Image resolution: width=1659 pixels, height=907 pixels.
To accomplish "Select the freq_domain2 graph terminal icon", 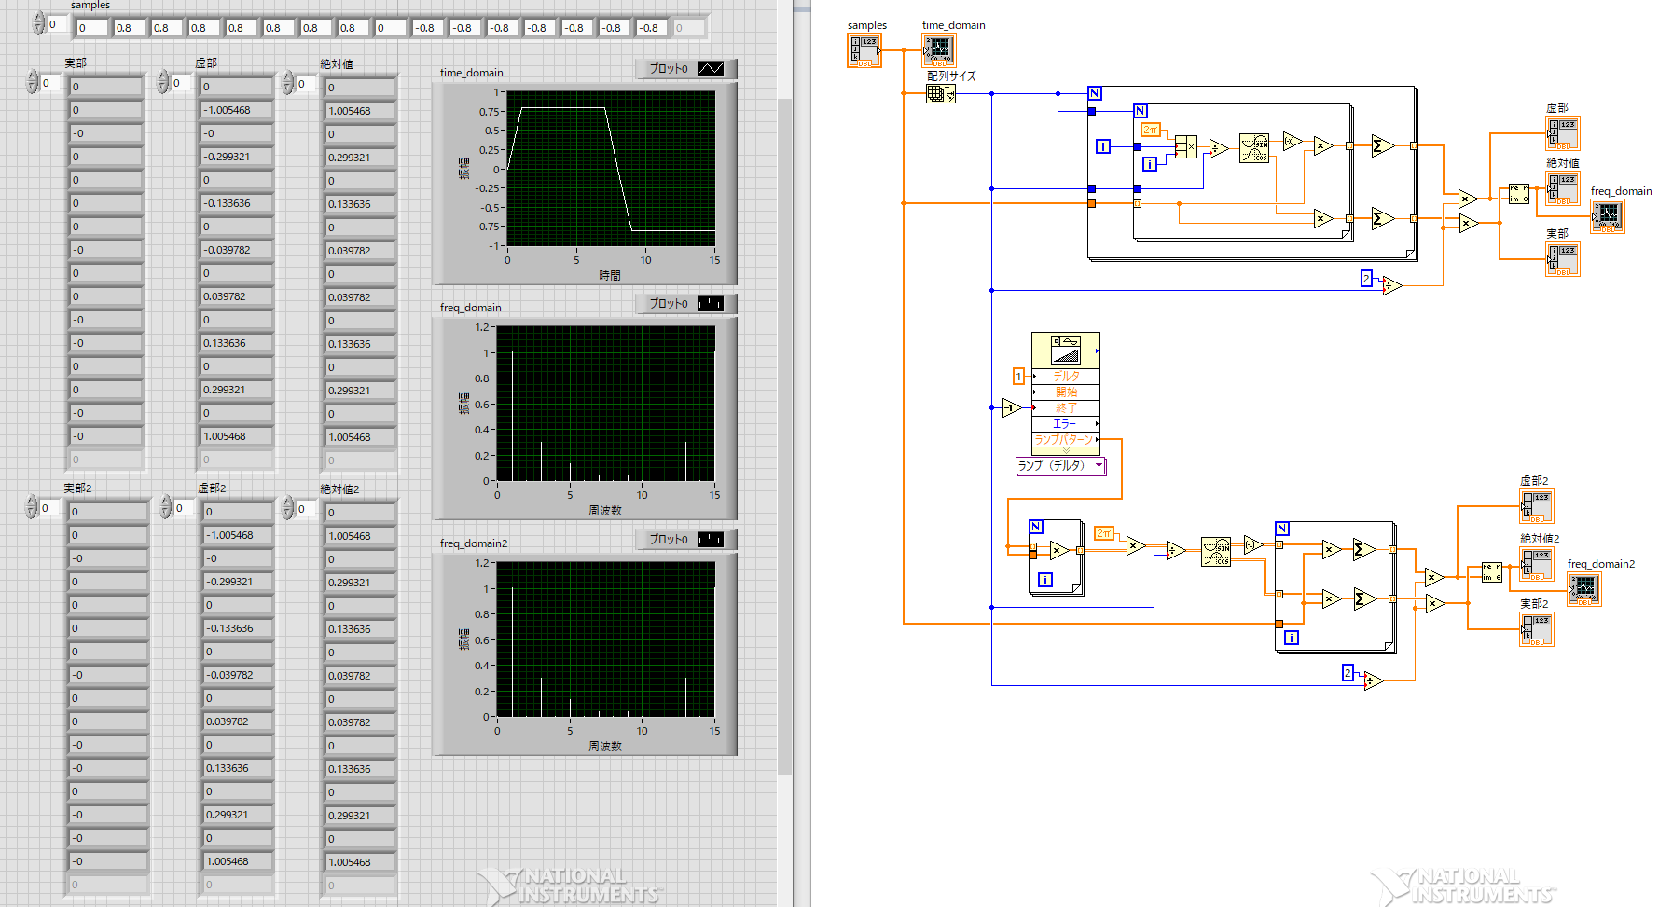I will coord(1583,589).
